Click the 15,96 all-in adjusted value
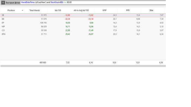The height and width of the screenshot is (107, 191). click(x=91, y=27)
